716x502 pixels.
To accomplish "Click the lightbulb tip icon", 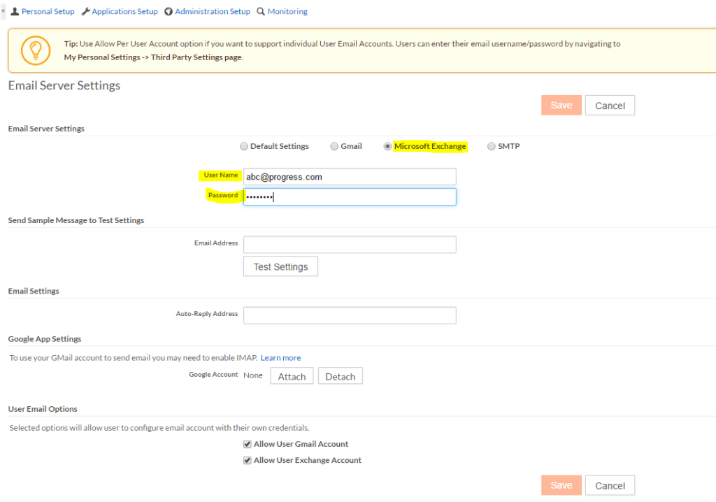I will click(x=35, y=50).
